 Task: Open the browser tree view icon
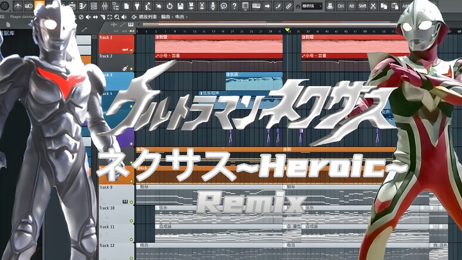pyautogui.click(x=116, y=6)
